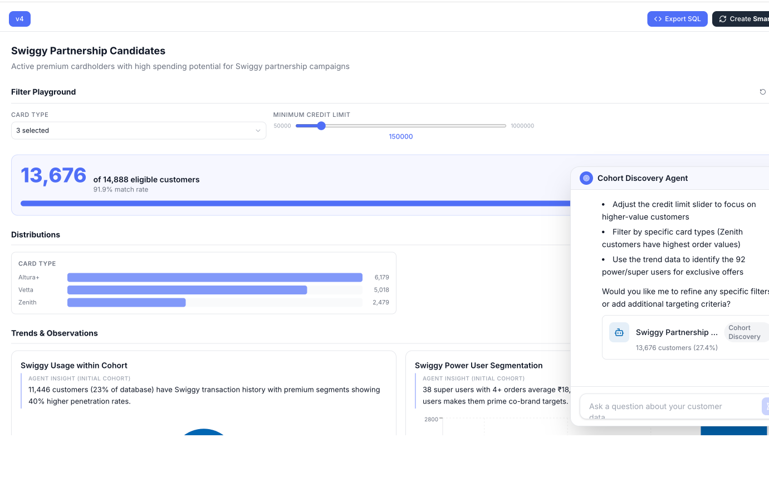Image resolution: width=769 pixels, height=482 pixels.
Task: Click the send message icon in chat
Action: (766, 406)
